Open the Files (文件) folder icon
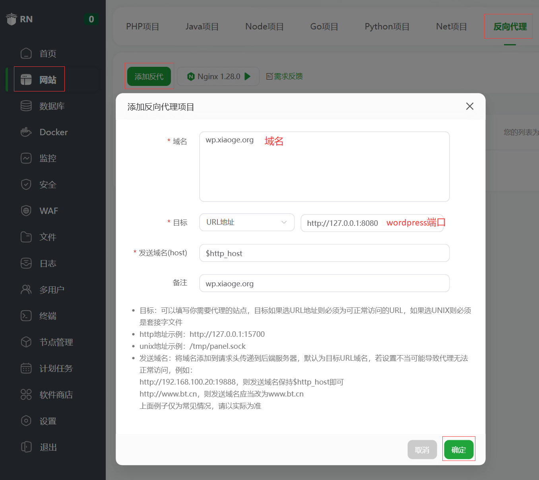This screenshot has width=539, height=480. pos(26,237)
